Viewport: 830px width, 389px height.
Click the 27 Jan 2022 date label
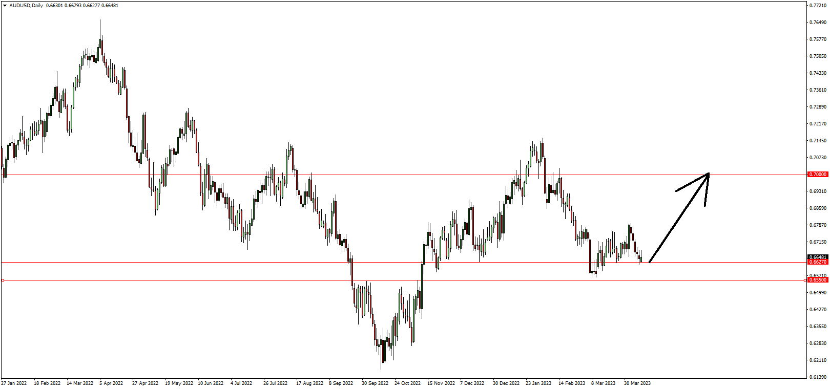[14, 383]
